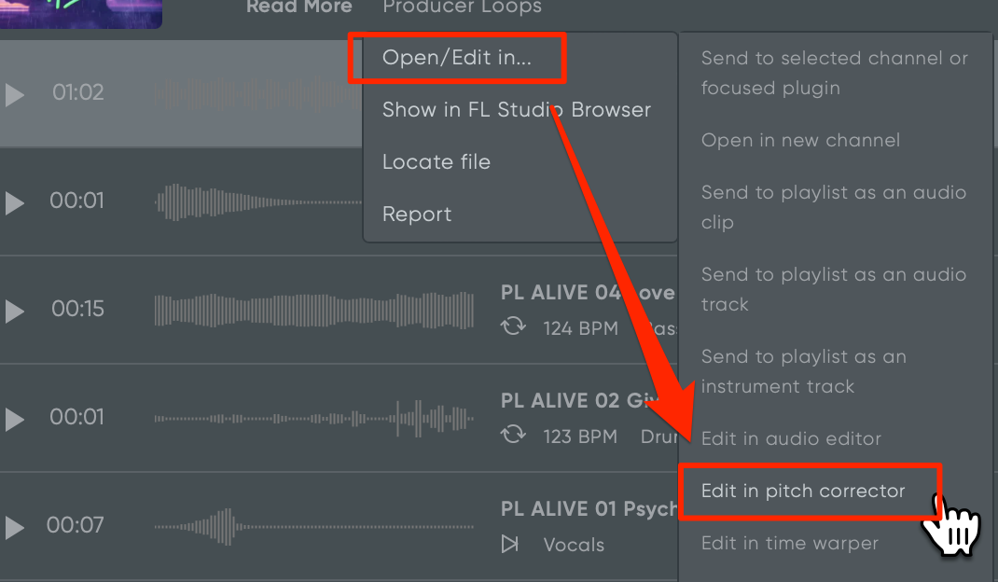
Task: Choose Report from context menu
Action: [x=417, y=214]
